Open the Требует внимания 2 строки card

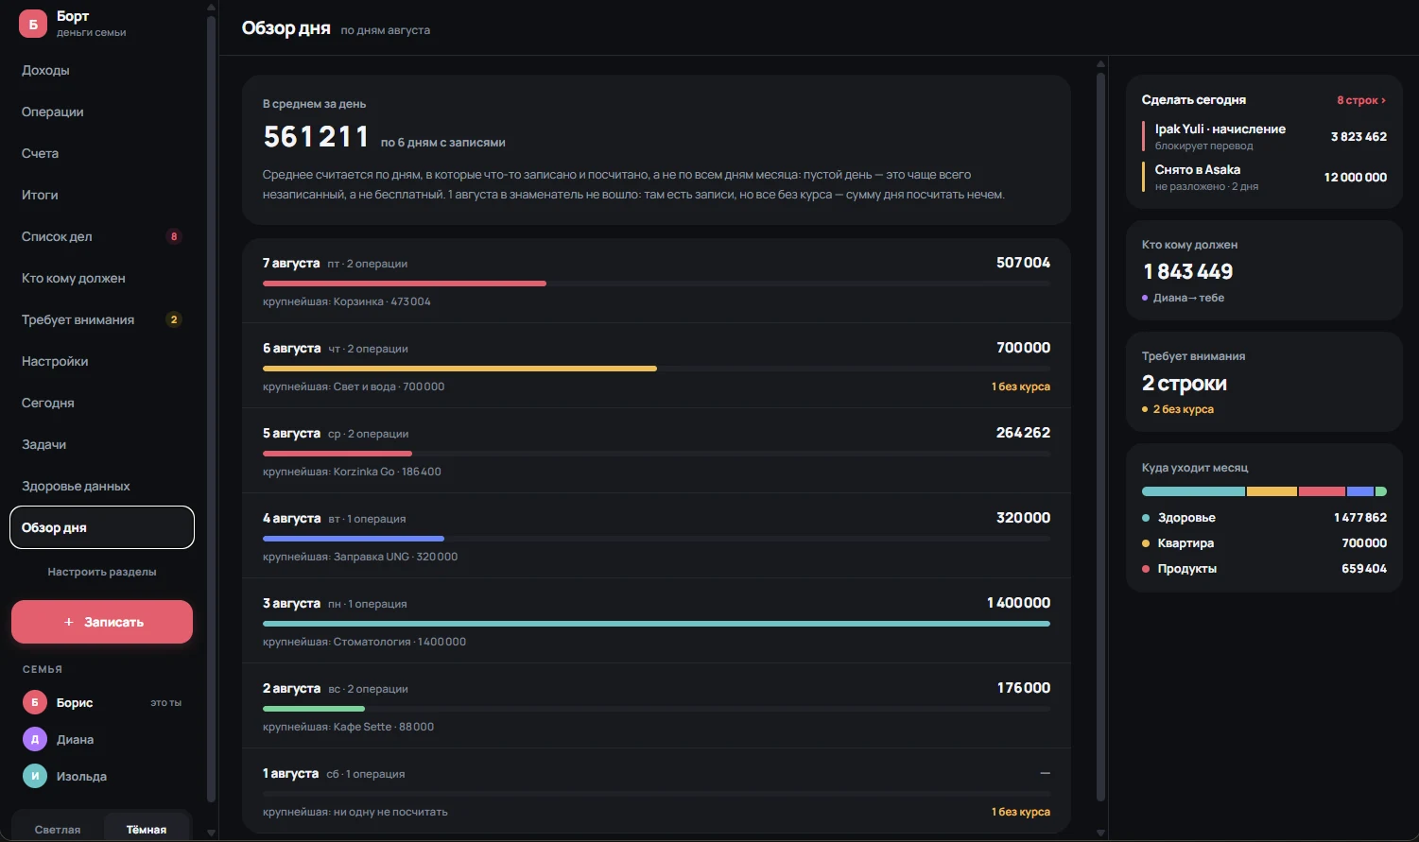coord(1264,382)
